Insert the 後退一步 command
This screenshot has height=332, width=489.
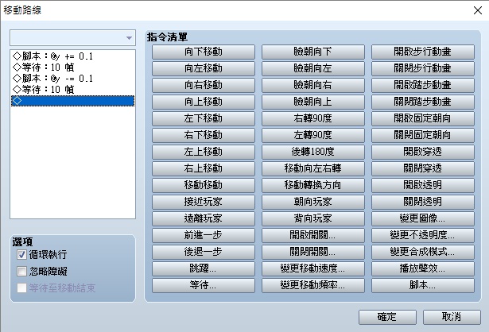point(204,252)
